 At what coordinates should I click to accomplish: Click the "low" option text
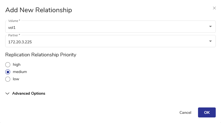coord(16,79)
